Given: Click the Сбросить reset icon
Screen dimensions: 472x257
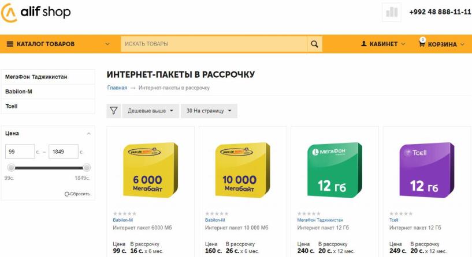Looking at the screenshot, I should pyautogui.click(x=68, y=194).
